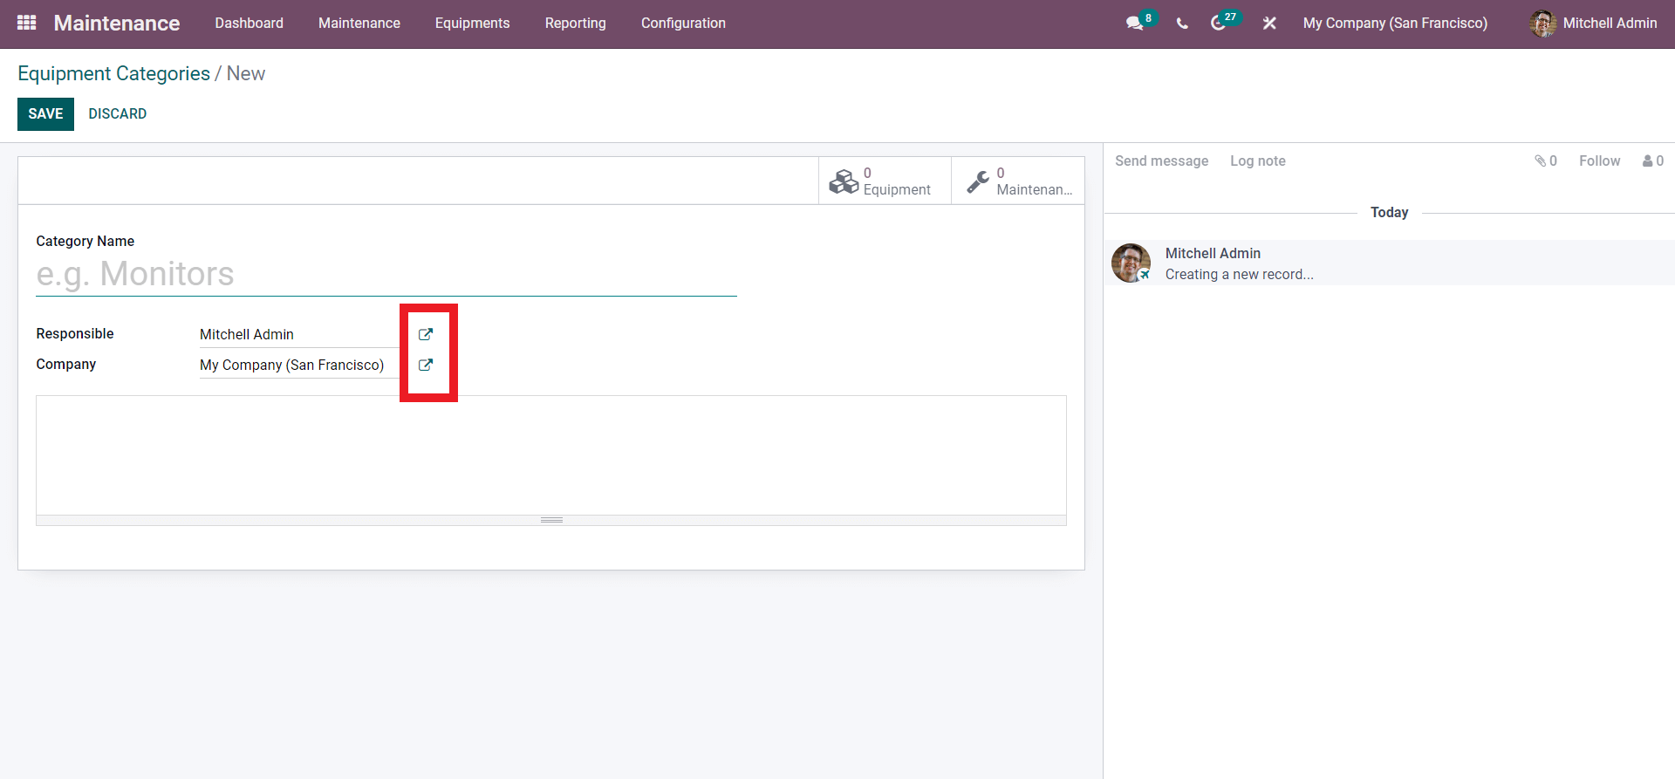Go back to Equipment Categories breadcrumb
The width and height of the screenshot is (1675, 779).
[x=113, y=73]
